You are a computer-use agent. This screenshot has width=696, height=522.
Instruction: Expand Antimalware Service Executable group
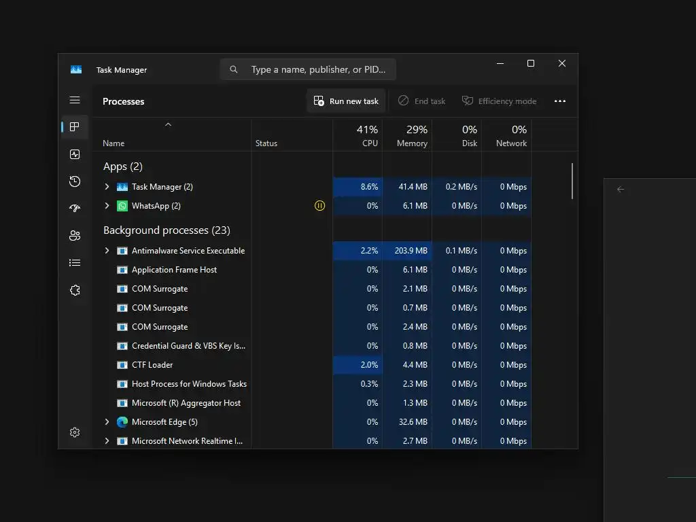pos(107,251)
